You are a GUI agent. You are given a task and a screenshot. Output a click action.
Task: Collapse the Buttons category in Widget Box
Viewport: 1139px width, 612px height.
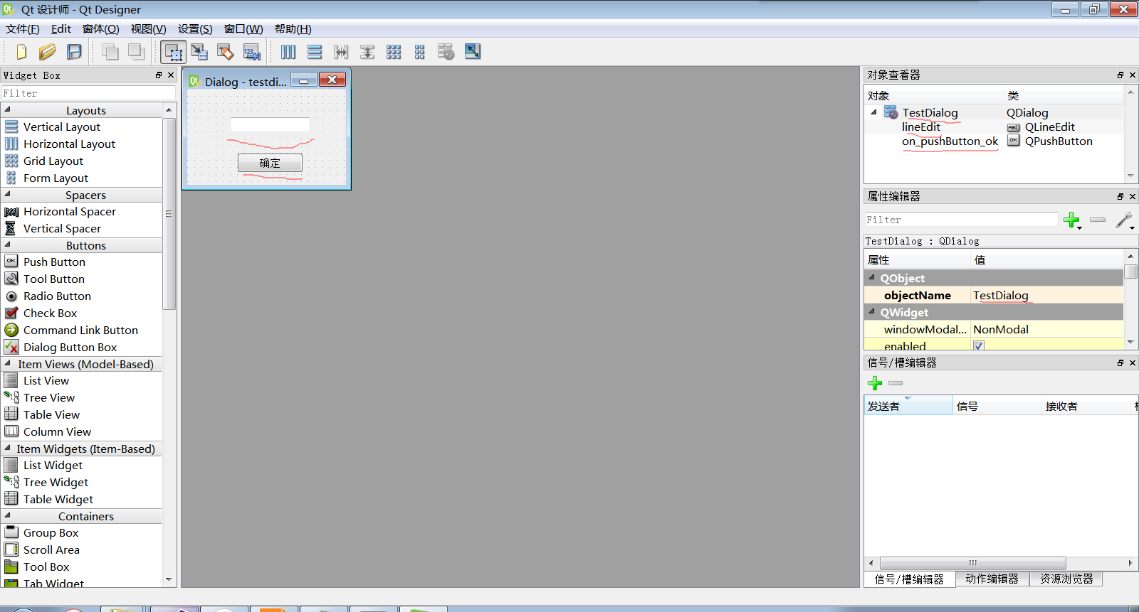click(8, 245)
